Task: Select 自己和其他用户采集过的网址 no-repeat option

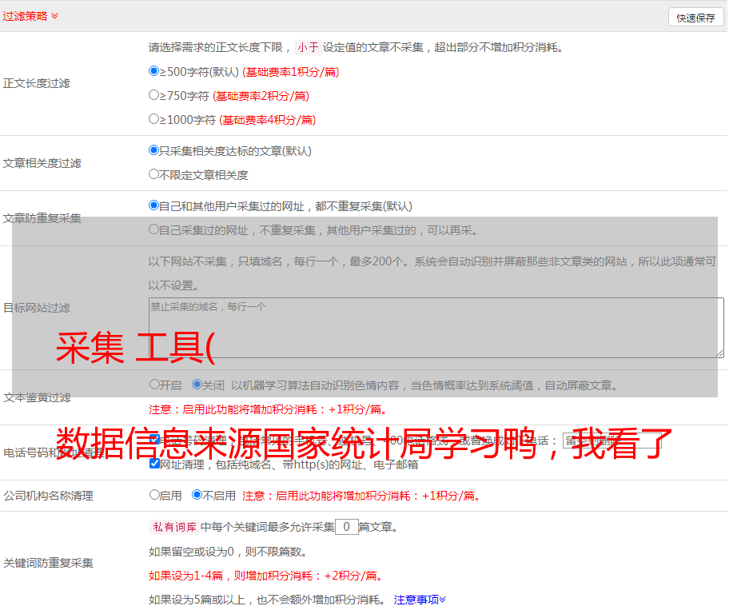Action: pyautogui.click(x=154, y=205)
